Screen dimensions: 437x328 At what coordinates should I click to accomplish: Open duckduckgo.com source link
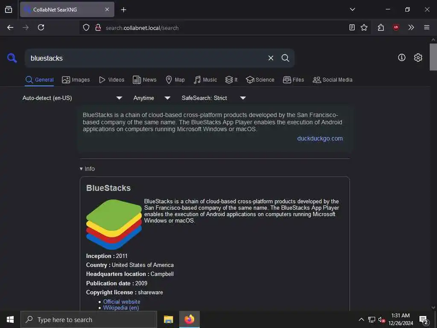(x=320, y=138)
